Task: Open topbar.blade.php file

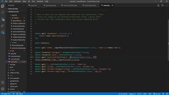Action: pyautogui.click(x=19, y=40)
